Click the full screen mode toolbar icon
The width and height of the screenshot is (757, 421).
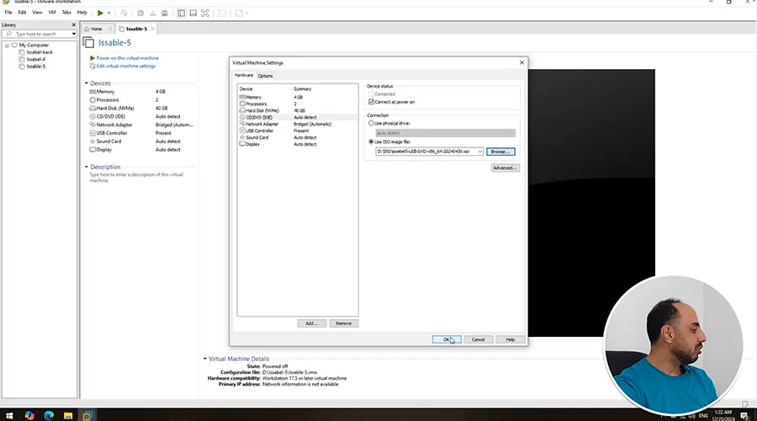tap(205, 13)
